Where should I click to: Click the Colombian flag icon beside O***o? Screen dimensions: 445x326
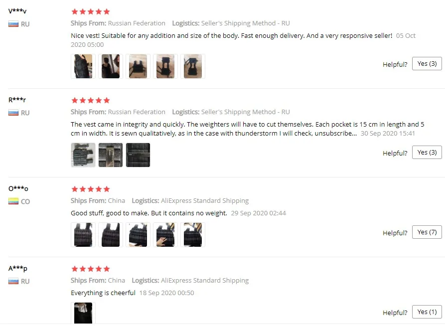tap(13, 201)
